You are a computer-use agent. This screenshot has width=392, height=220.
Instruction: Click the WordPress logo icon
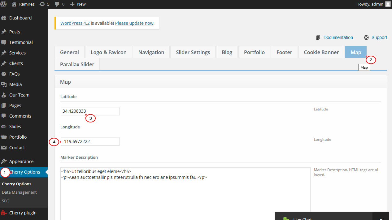pos(4,4)
